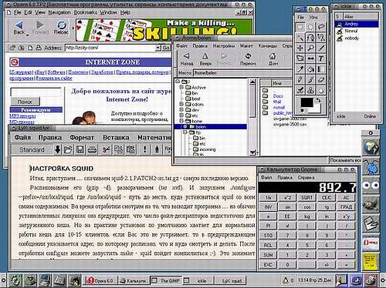
Task: Click the Open folder icon in LyX toolbar
Action: tap(68, 149)
